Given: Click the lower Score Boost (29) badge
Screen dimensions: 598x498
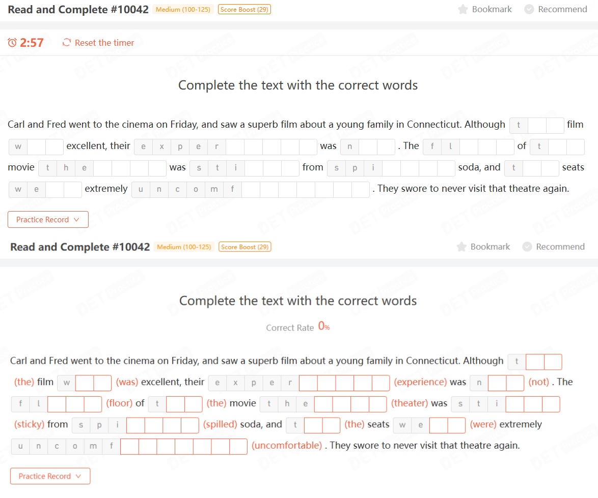Looking at the screenshot, I should coord(245,247).
